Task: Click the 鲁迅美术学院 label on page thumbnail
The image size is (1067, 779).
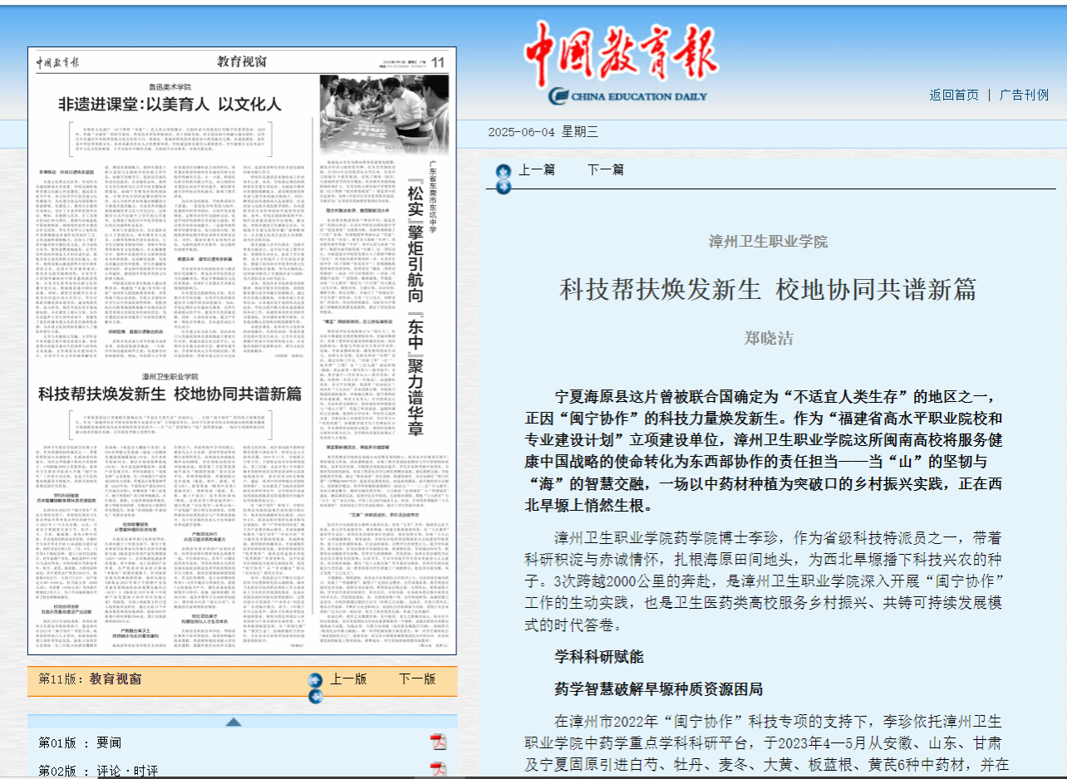Action: 170,86
